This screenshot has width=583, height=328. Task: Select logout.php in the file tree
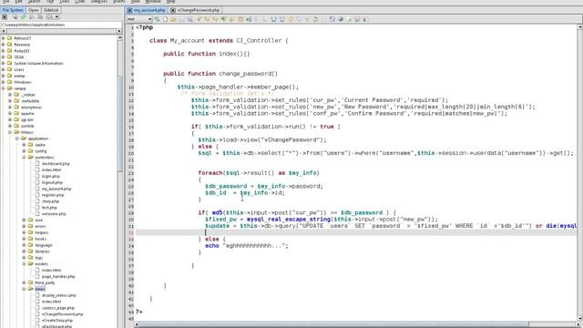pyautogui.click(x=52, y=182)
